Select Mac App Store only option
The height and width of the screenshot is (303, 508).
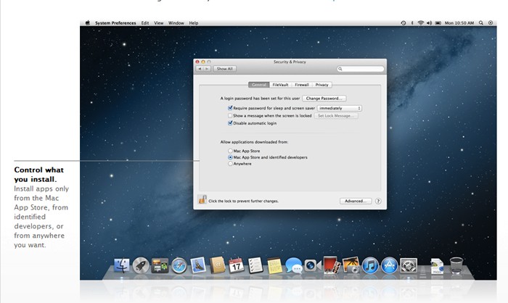(230, 151)
